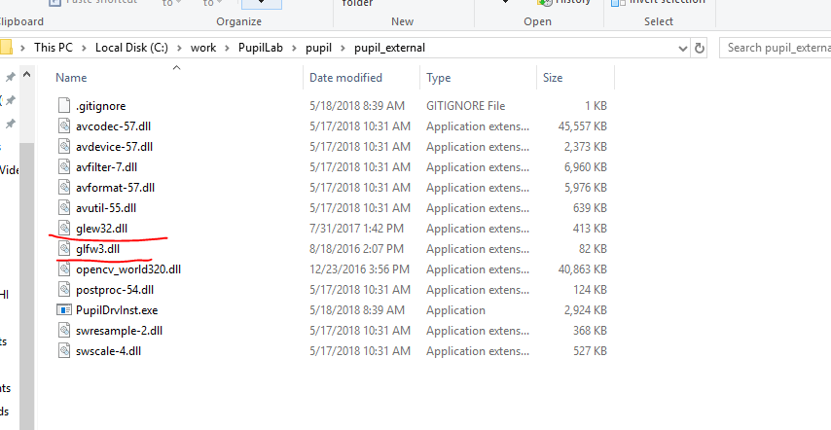Select the .gitignore file icon
Image resolution: width=831 pixels, height=430 pixels.
64,105
